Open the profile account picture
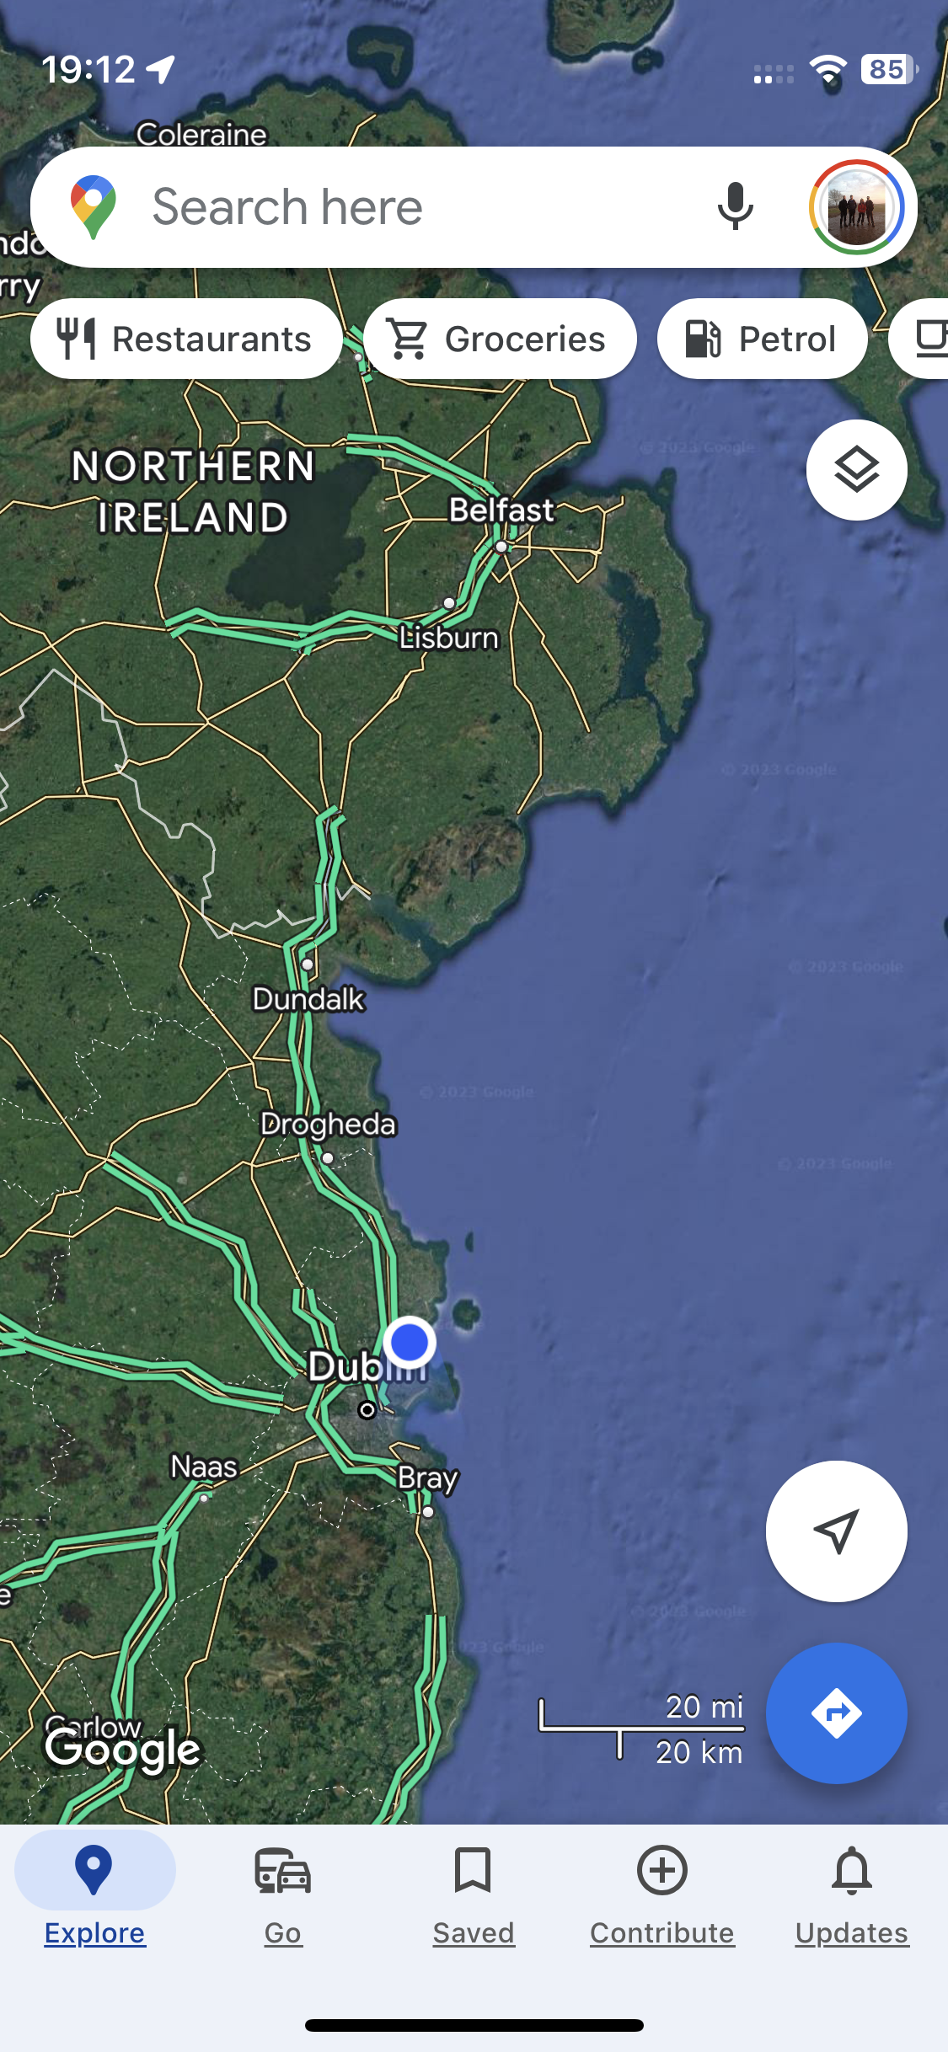The height and width of the screenshot is (2052, 948). [856, 207]
